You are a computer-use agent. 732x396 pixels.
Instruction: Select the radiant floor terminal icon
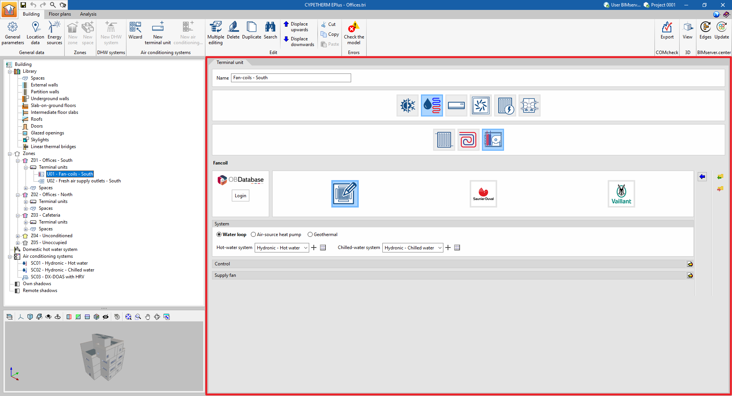(x=469, y=140)
